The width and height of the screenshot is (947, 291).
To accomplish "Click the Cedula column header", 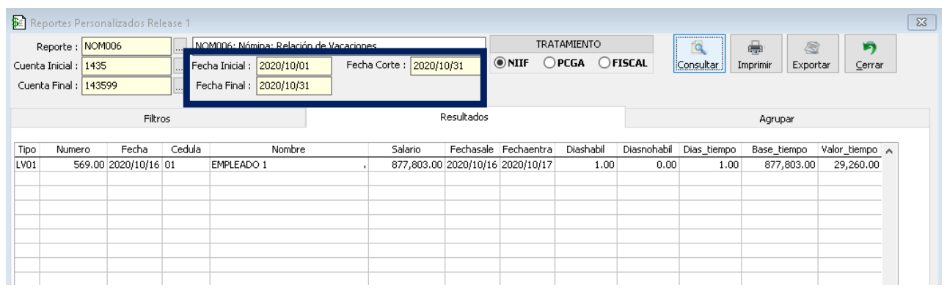I will point(186,150).
